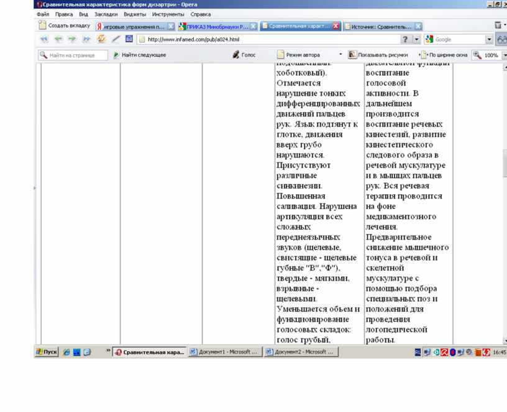Expand the Режим автора dropdown arrow
507x412 pixels.
[x=340, y=55]
